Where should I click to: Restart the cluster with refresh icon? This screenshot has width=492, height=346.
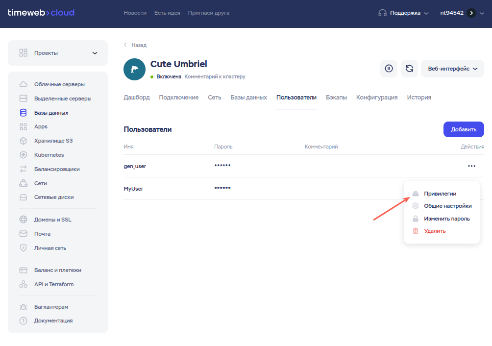(x=410, y=69)
